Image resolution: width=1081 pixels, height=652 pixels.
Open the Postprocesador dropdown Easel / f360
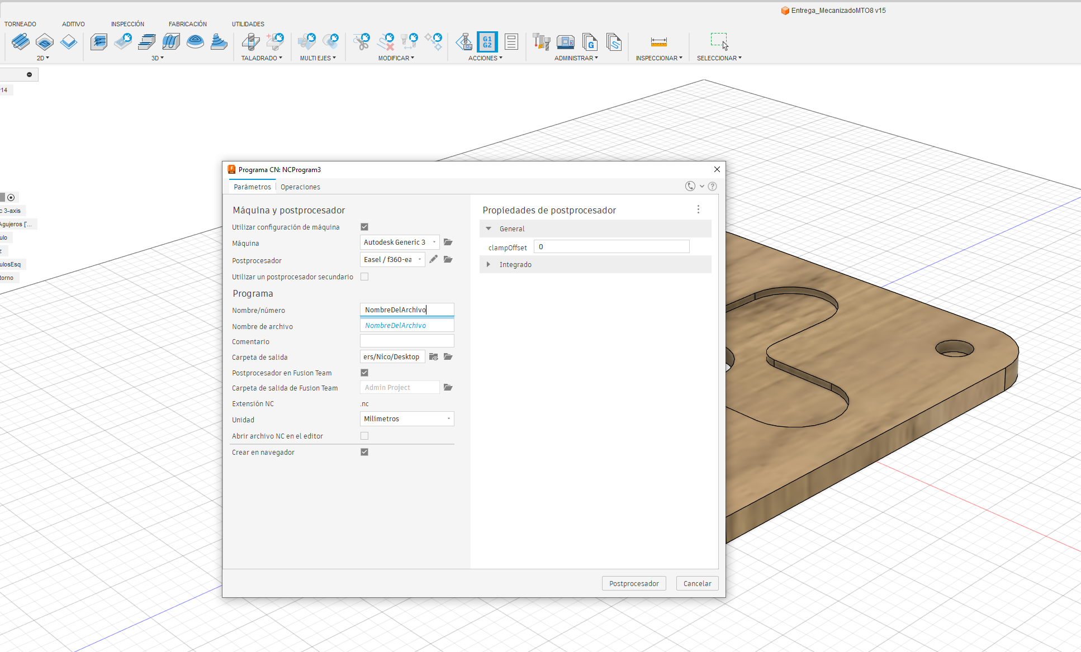392,259
